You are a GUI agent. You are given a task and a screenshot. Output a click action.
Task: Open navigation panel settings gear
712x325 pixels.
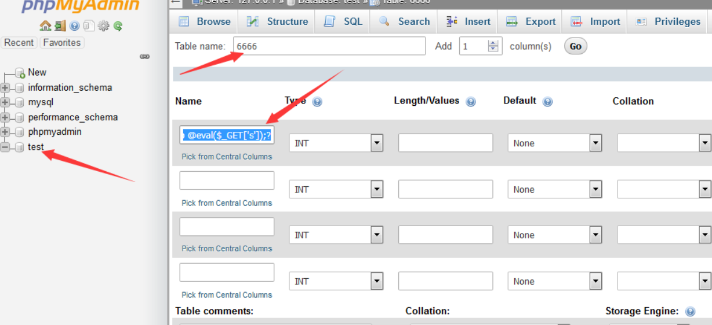[x=103, y=25]
